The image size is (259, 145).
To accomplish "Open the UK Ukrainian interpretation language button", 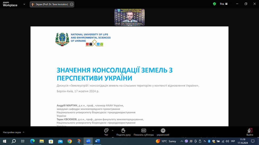I will (163, 132).
